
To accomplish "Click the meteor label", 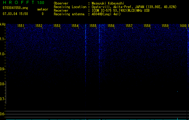I will click(x=43, y=9).
